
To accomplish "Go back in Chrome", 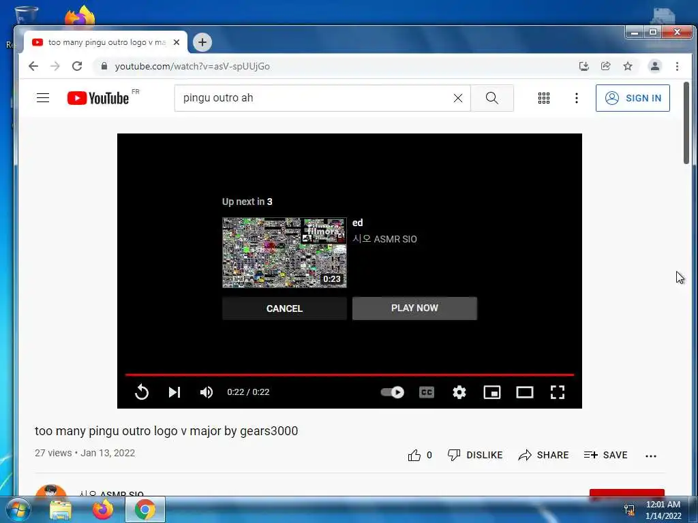I will point(33,66).
